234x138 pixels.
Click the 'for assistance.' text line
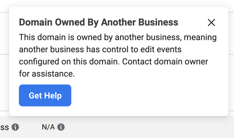pos(47,74)
